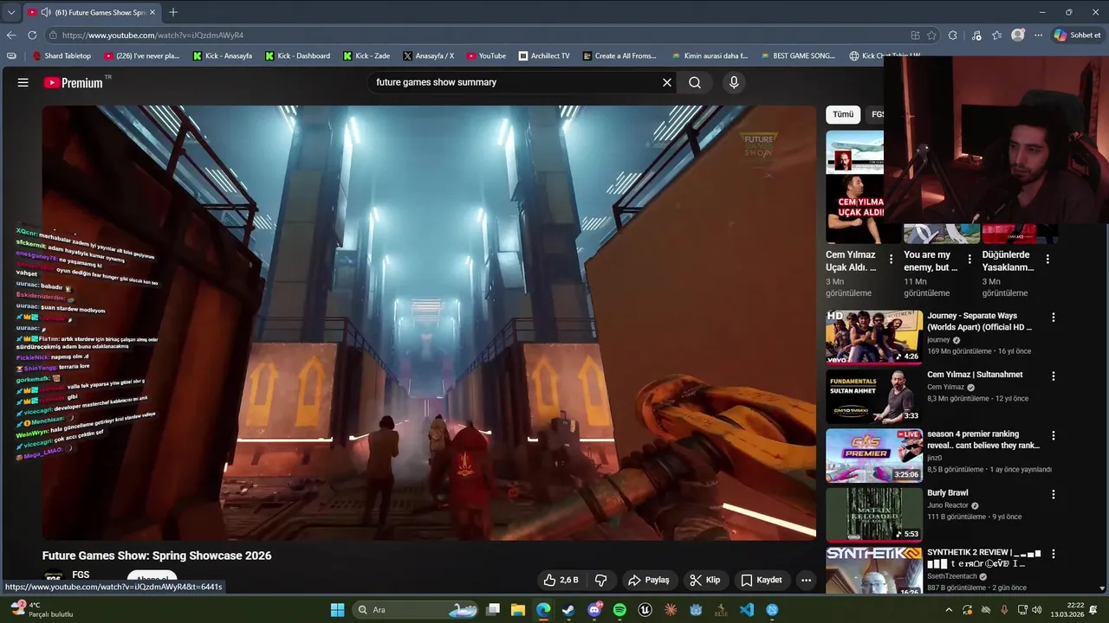Viewport: 1109px width, 623px height.
Task: Open Kick - Anasayfa bookmark
Action: click(x=223, y=55)
